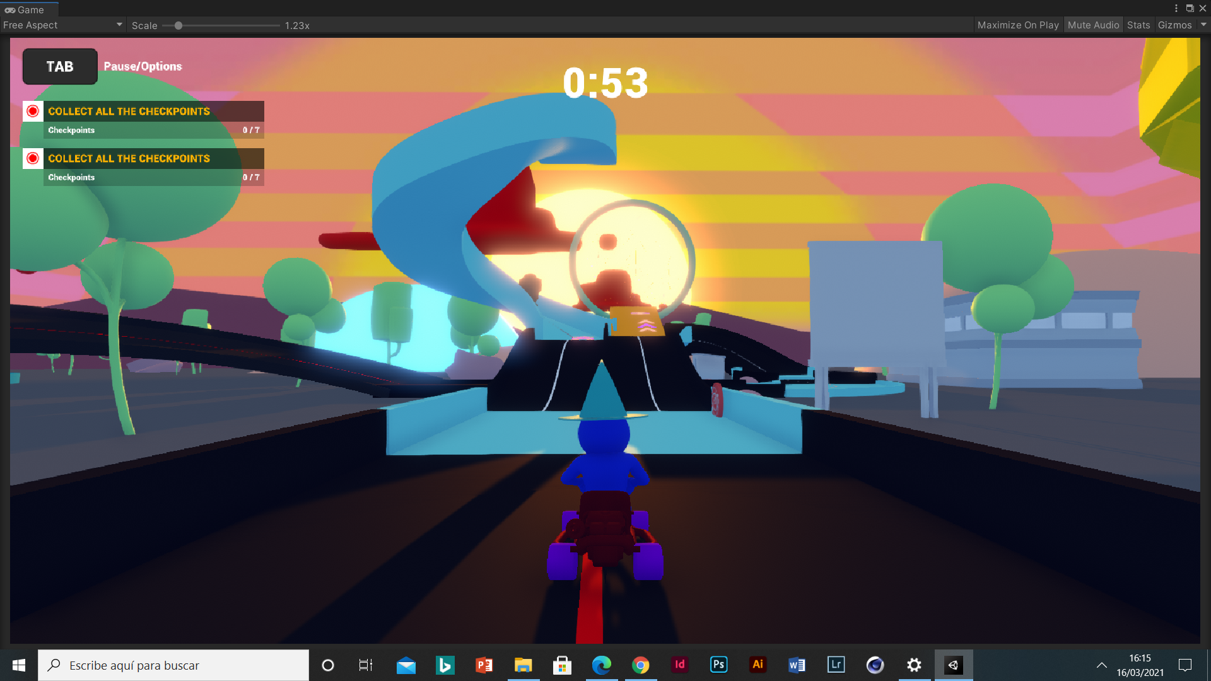Open the hidden icons tray chevron
The image size is (1211, 681).
(x=1102, y=665)
